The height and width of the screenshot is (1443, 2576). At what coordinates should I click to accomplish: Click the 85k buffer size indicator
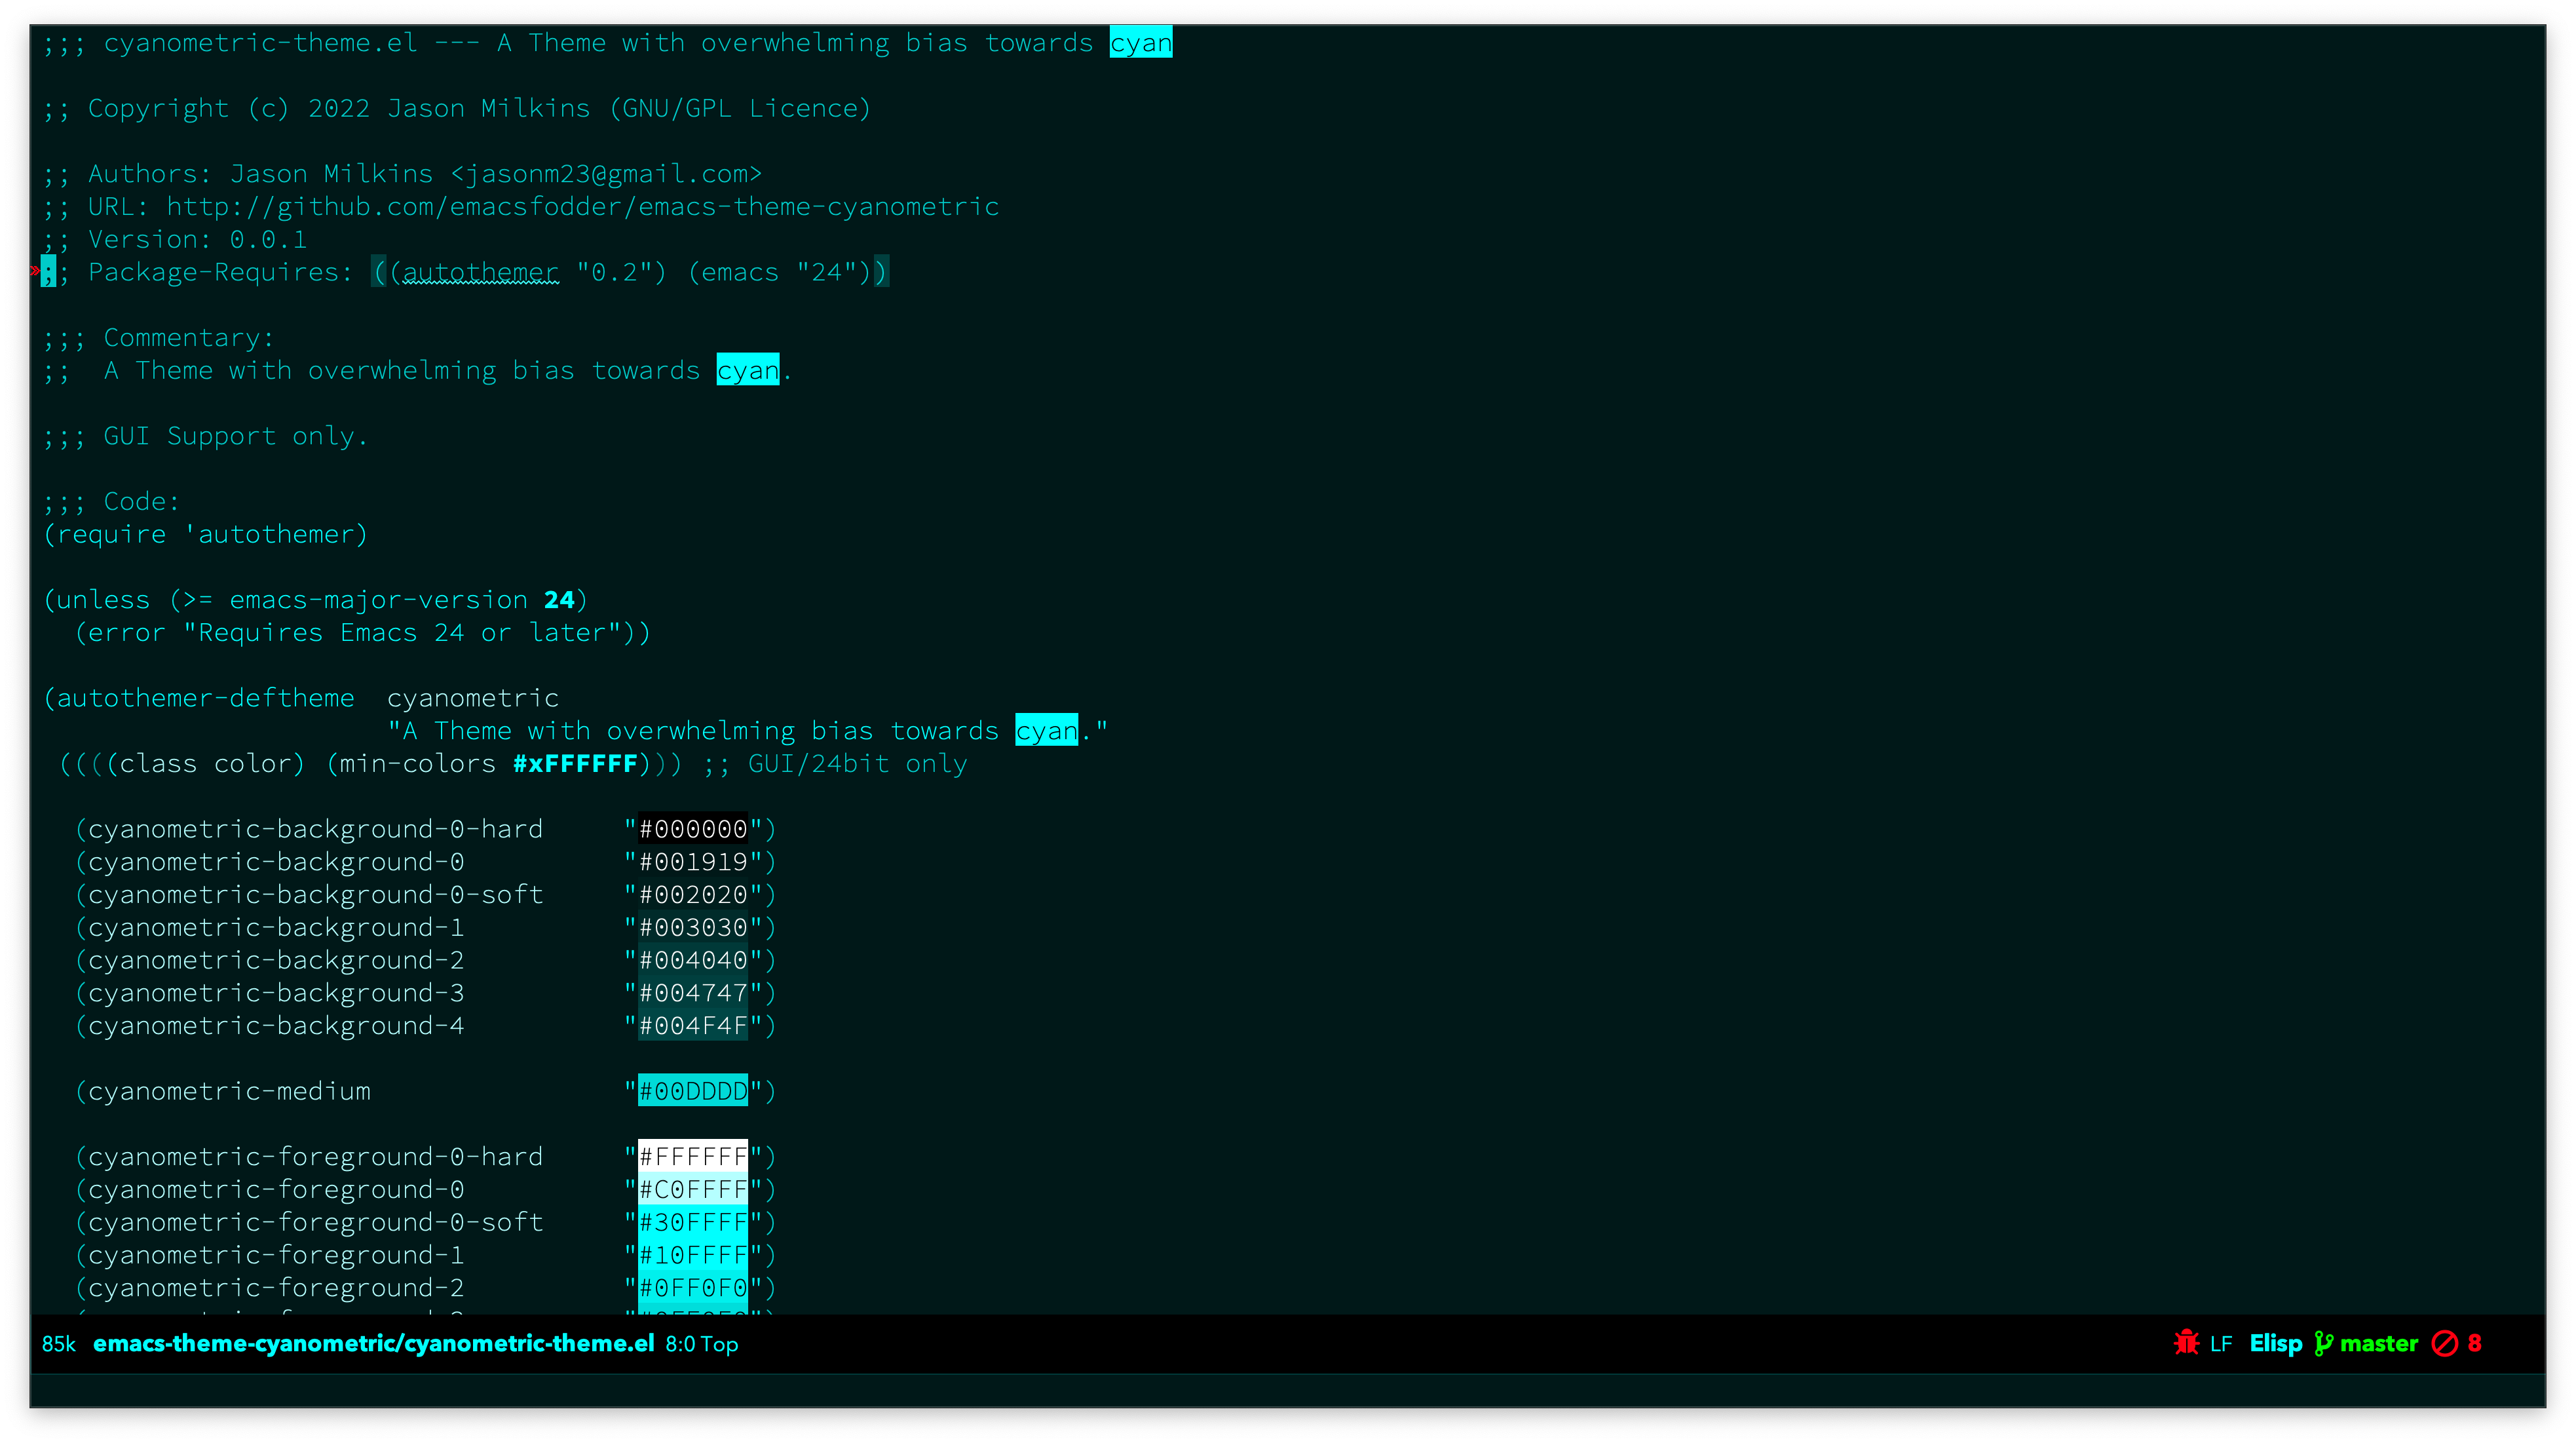(x=59, y=1344)
